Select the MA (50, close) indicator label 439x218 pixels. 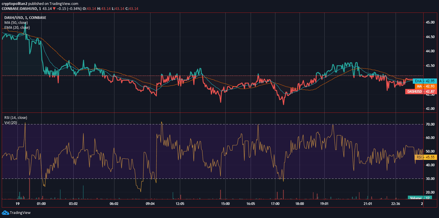pos(16,23)
